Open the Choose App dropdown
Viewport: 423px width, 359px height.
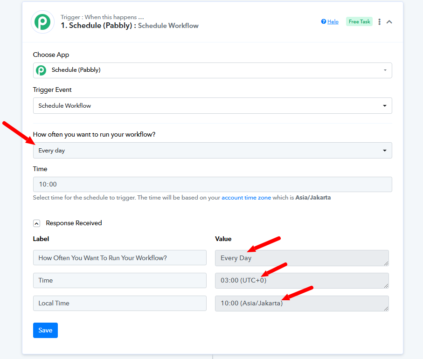pyautogui.click(x=213, y=70)
